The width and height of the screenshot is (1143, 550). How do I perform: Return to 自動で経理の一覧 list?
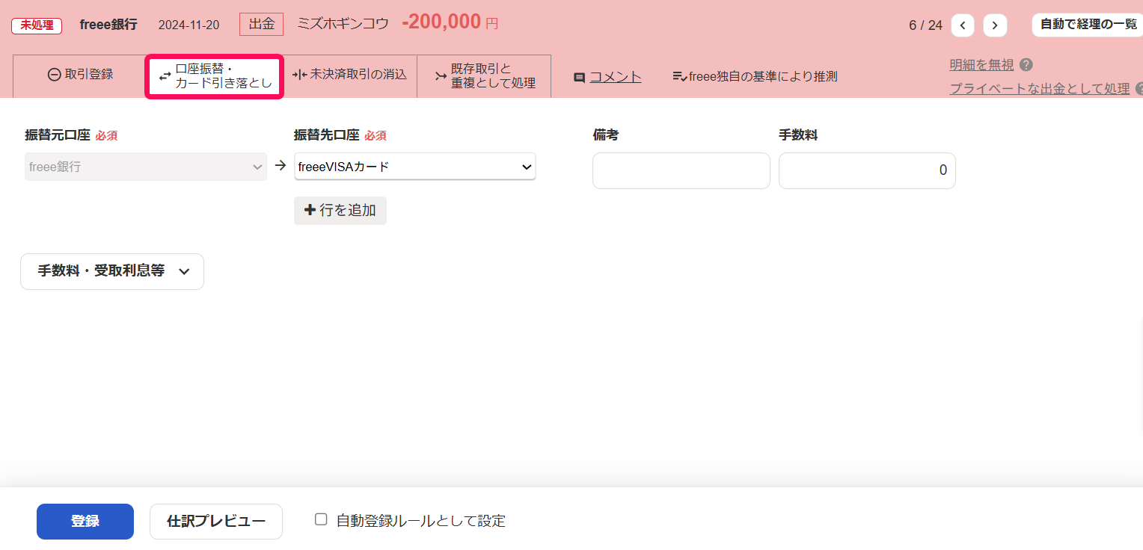click(x=1088, y=25)
